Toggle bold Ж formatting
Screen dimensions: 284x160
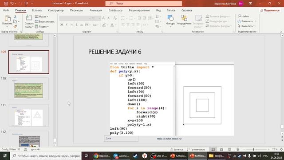click(x=62, y=25)
